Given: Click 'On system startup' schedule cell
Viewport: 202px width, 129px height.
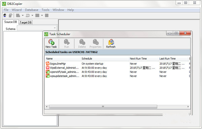Looking at the screenshot, I should point(92,64).
